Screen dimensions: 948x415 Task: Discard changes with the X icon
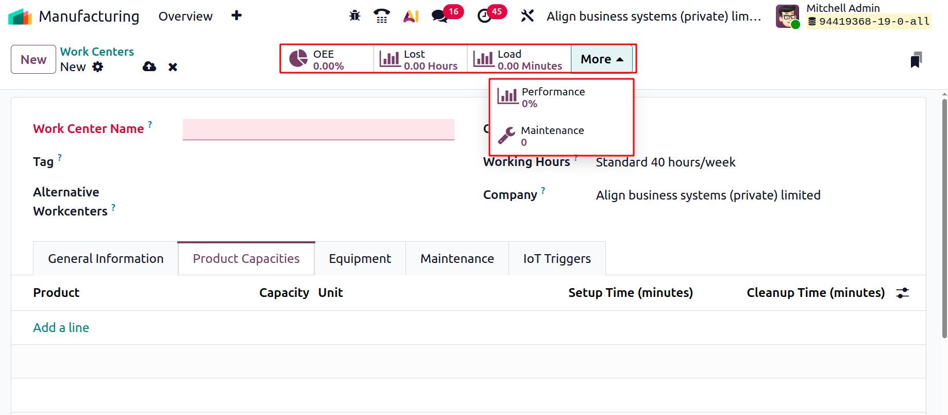(x=173, y=67)
